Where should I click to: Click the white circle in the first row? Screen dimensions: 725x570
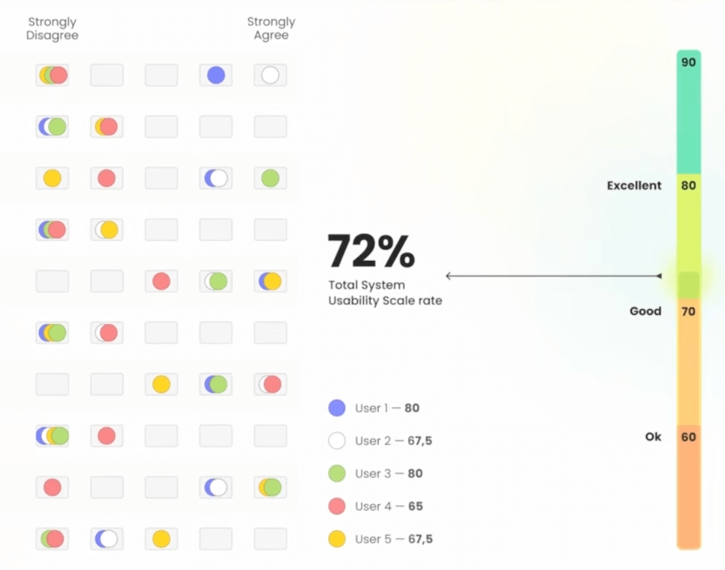pyautogui.click(x=270, y=75)
